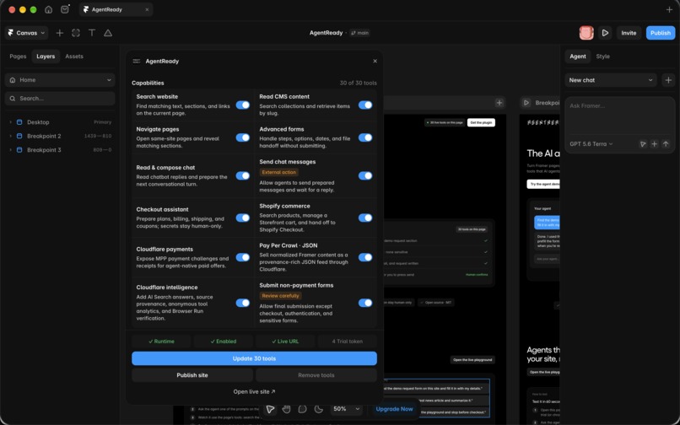Toggle the Cloudflare intelligence switch
Screen dimensions: 680x425
click(x=242, y=303)
